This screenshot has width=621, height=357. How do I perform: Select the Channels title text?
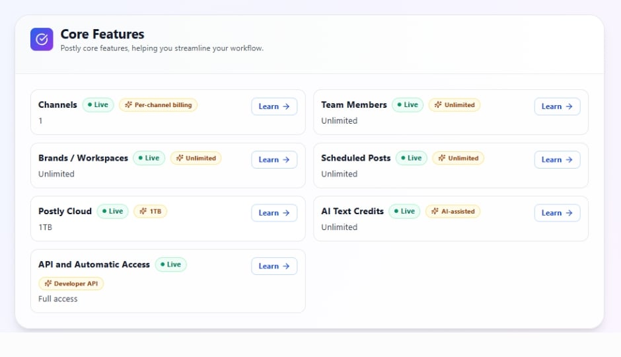[57, 105]
